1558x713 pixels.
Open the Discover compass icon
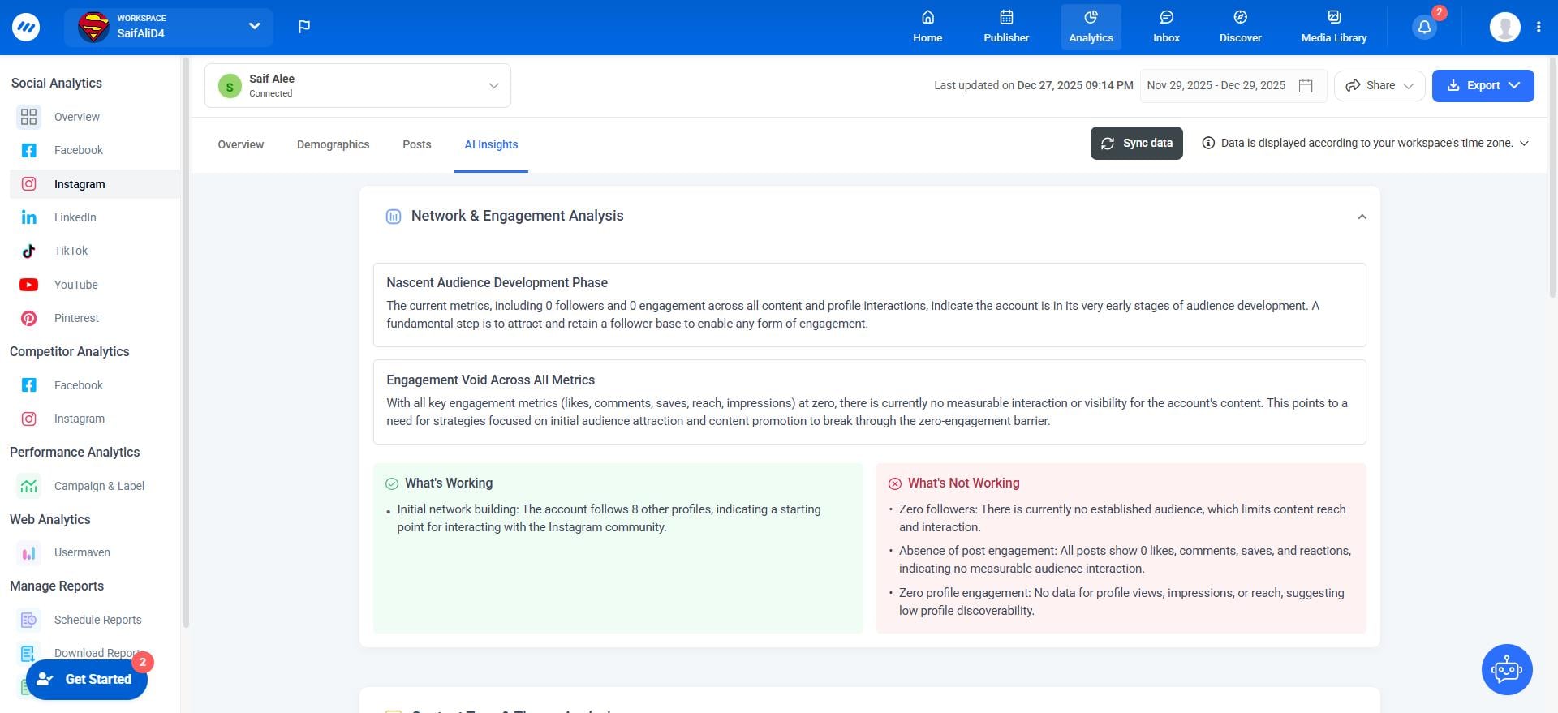coord(1240,17)
